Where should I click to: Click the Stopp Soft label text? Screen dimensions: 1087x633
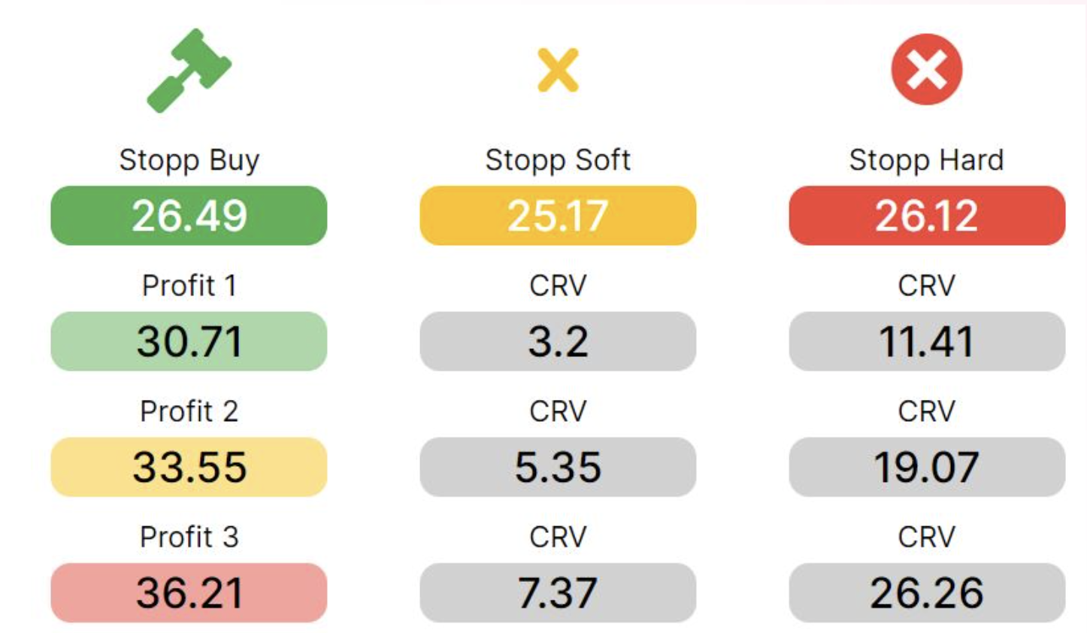pos(558,160)
